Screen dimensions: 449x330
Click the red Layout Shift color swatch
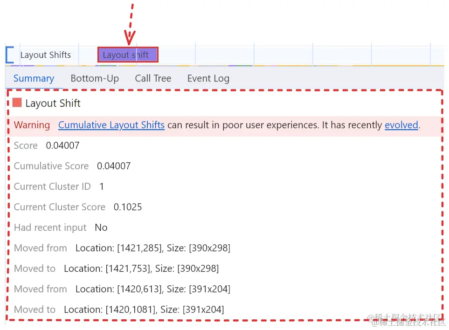tap(17, 103)
